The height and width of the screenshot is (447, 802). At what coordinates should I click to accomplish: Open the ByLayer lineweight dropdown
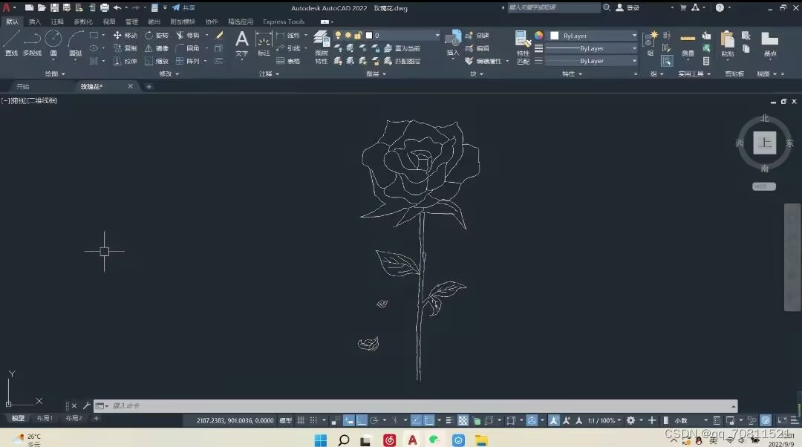pos(592,48)
